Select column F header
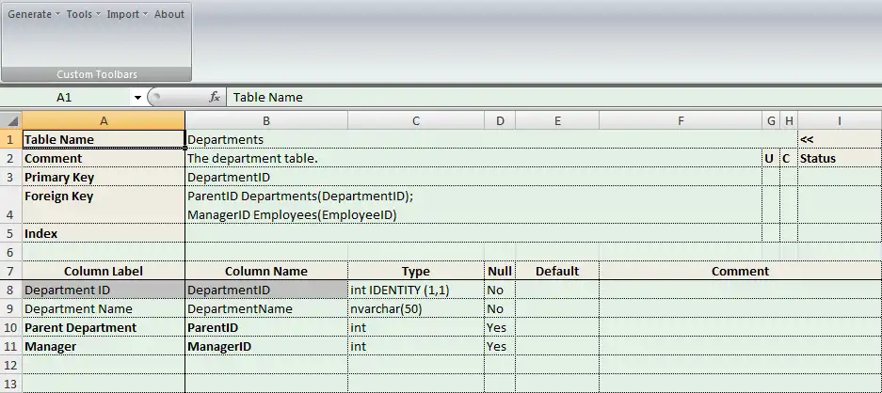Image resolution: width=882 pixels, height=393 pixels. [681, 120]
